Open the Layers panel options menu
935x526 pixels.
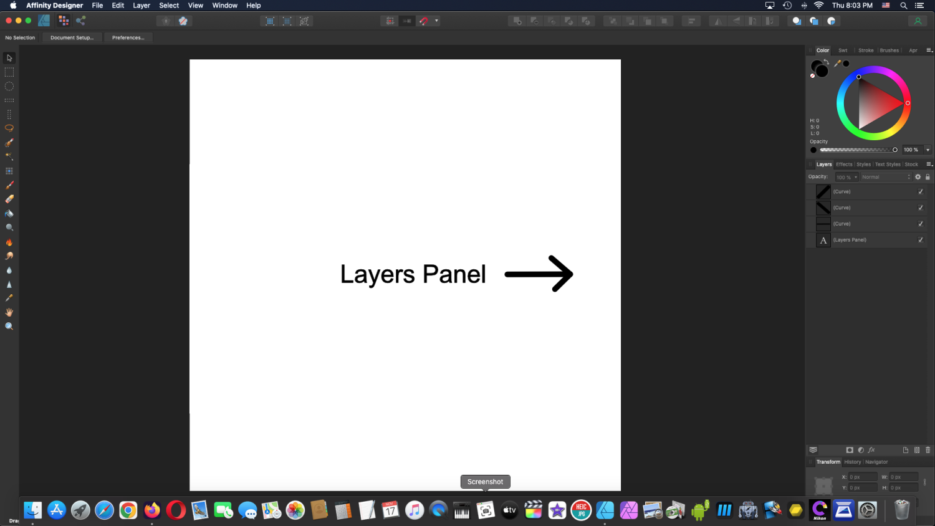(929, 165)
